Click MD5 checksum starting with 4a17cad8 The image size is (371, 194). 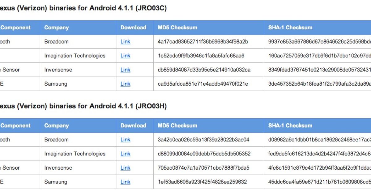pos(203,42)
